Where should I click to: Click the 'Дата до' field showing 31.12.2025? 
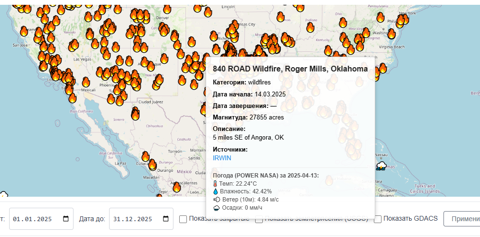pyautogui.click(x=135, y=219)
